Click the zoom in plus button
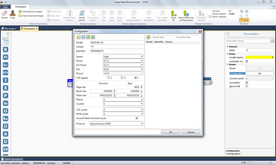The image size is (276, 165). (271, 163)
